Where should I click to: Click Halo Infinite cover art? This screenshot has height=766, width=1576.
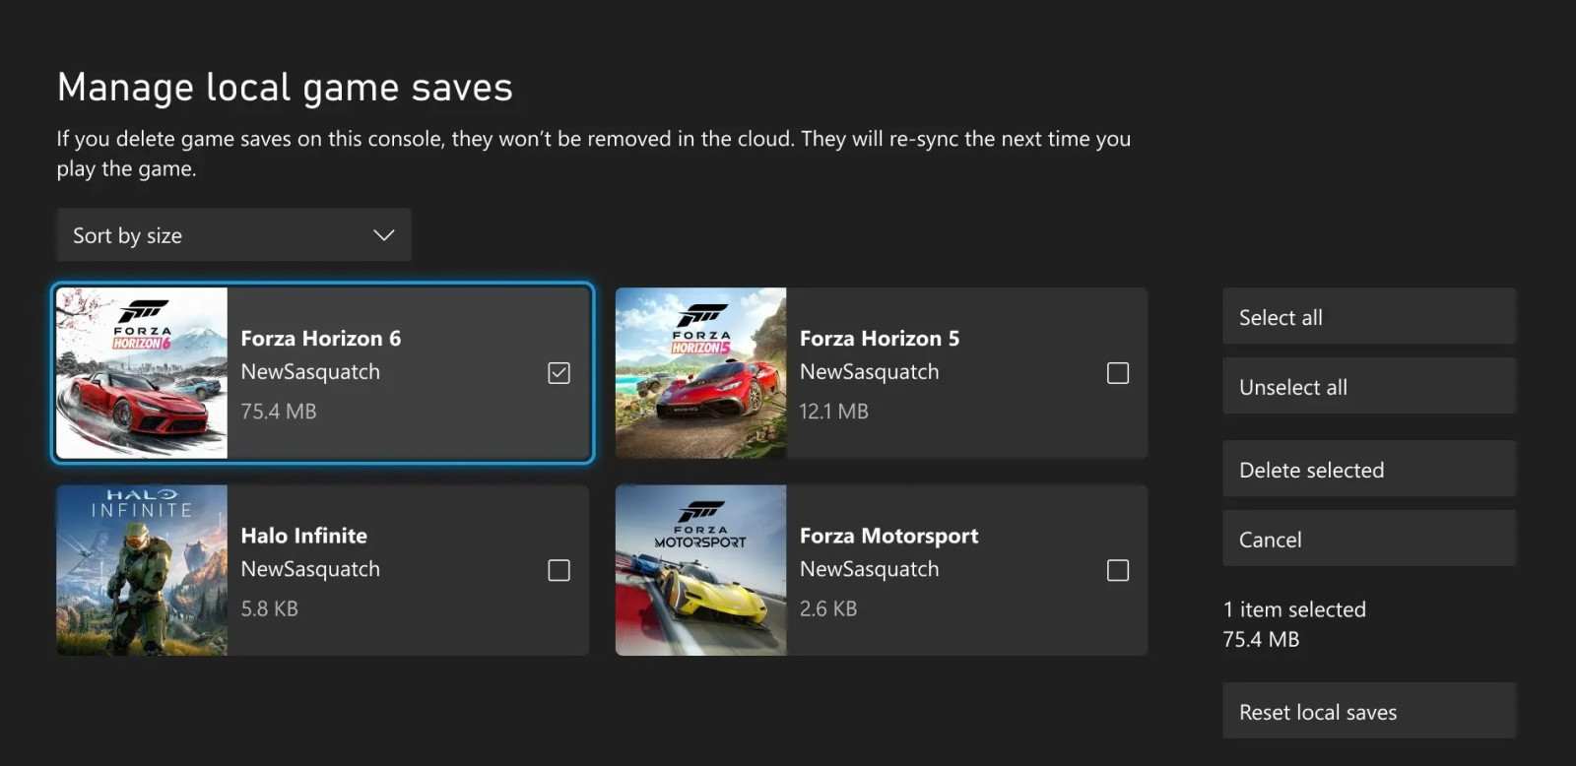coord(142,570)
